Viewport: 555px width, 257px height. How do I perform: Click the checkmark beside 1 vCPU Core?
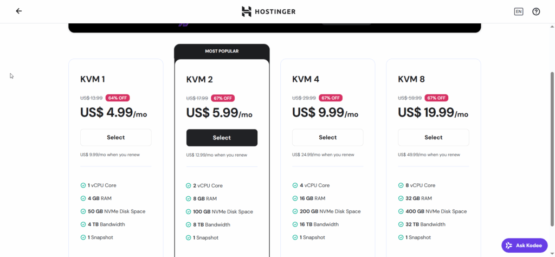pyautogui.click(x=83, y=185)
